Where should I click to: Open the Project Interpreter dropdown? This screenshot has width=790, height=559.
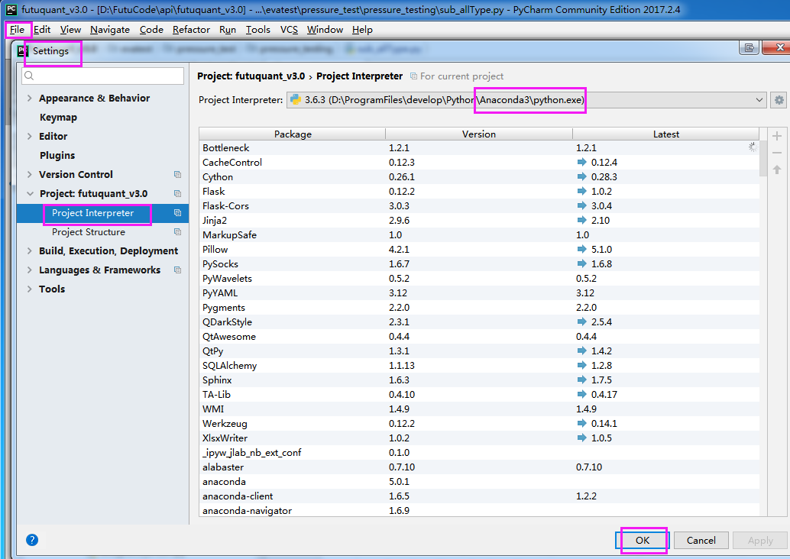coord(759,100)
